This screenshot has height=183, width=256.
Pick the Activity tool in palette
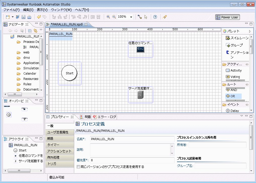pos(234,70)
